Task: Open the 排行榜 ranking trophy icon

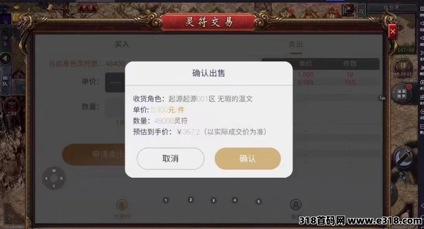Action: click(x=402, y=69)
